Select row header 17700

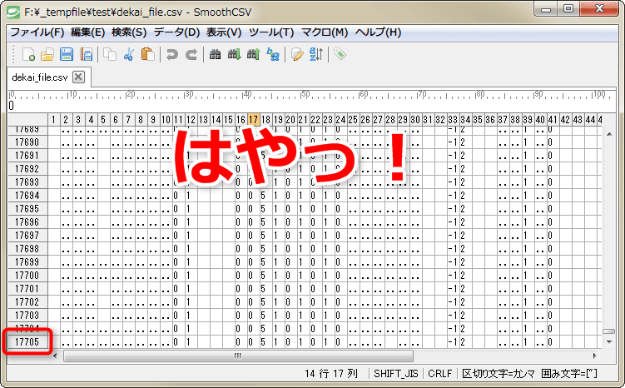coord(27,276)
